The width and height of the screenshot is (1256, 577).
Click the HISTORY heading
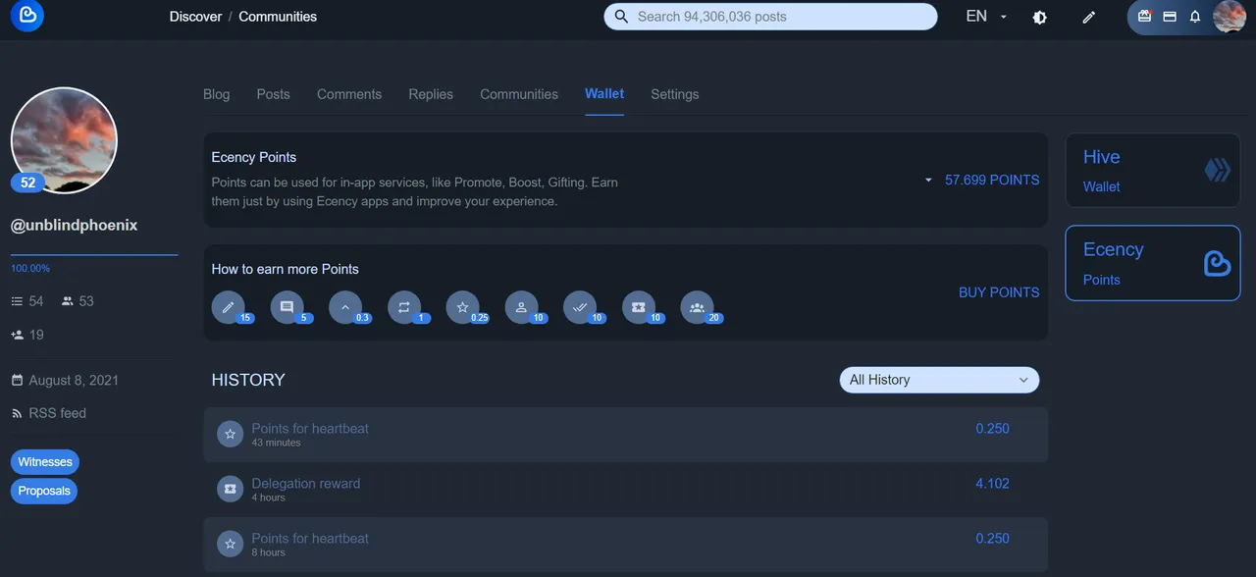[248, 380]
